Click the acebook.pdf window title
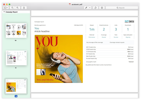 pos(77,4)
